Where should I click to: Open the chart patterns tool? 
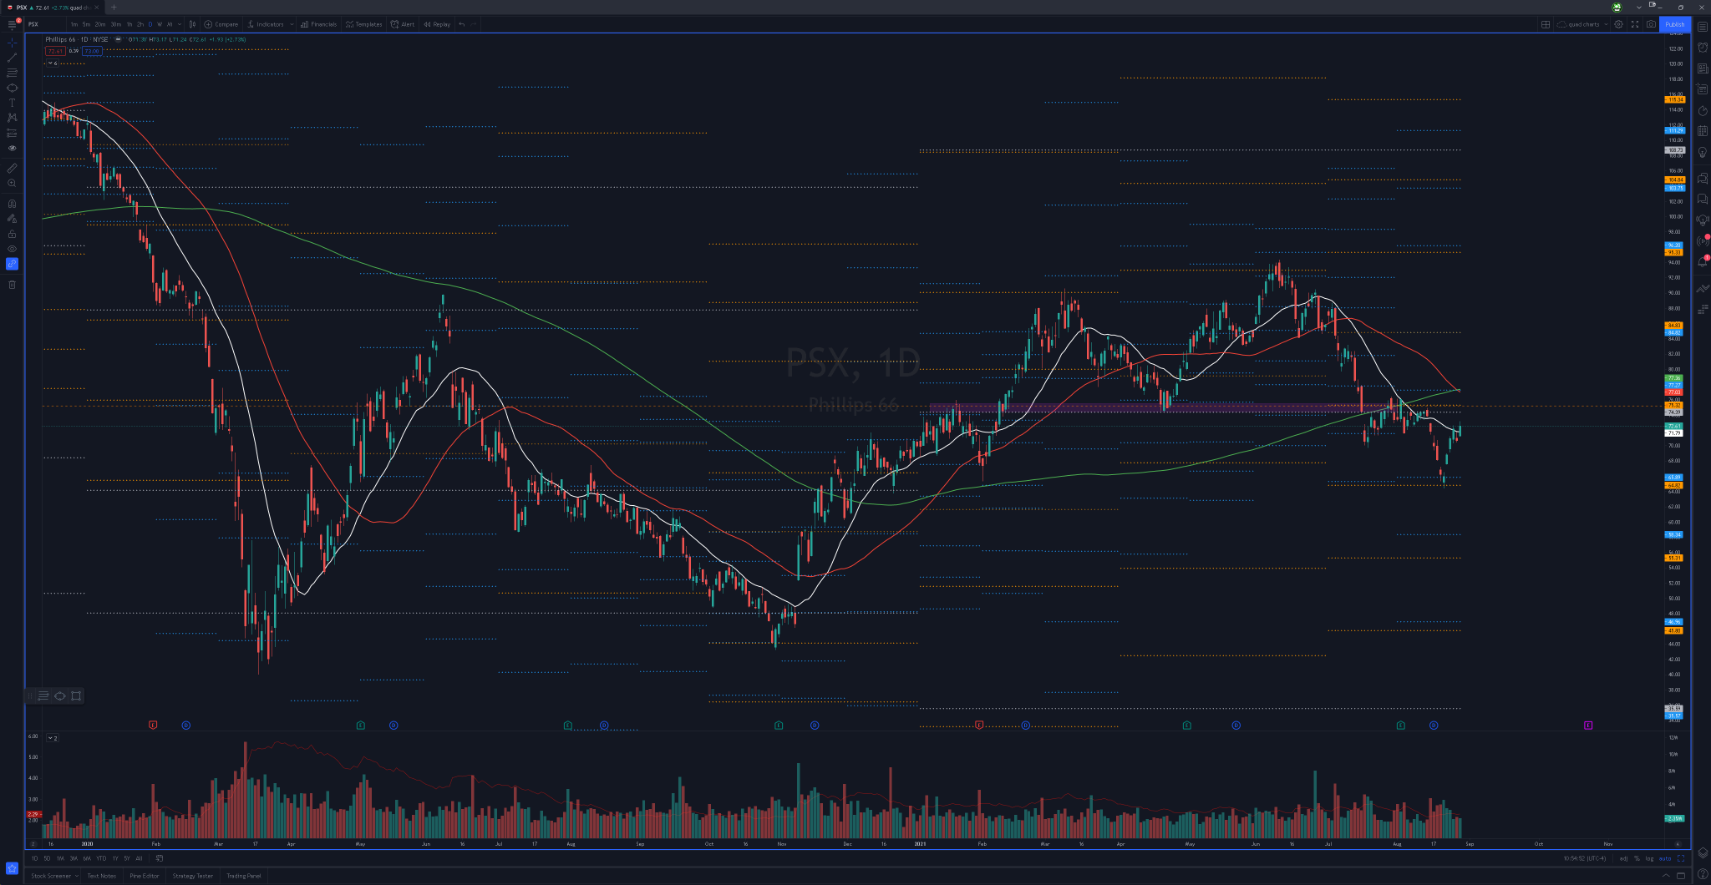(12, 118)
